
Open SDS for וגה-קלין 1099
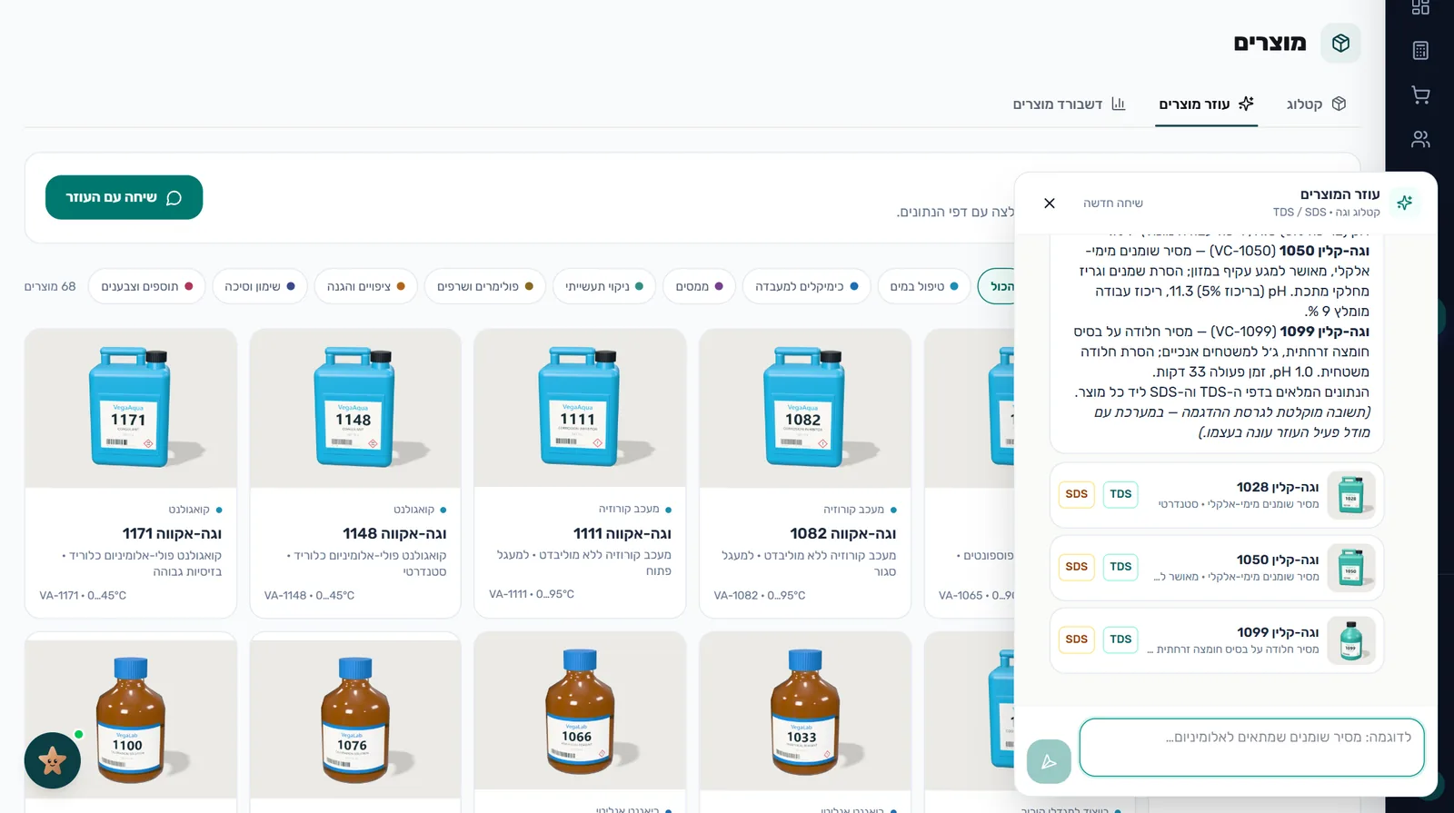(x=1076, y=639)
